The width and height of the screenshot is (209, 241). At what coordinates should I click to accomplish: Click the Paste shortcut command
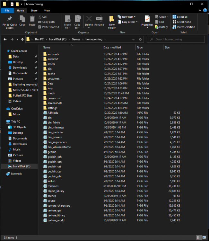[49, 27]
